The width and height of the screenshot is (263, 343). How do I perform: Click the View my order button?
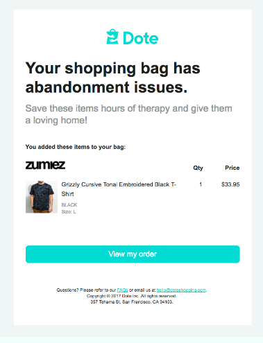tap(133, 254)
